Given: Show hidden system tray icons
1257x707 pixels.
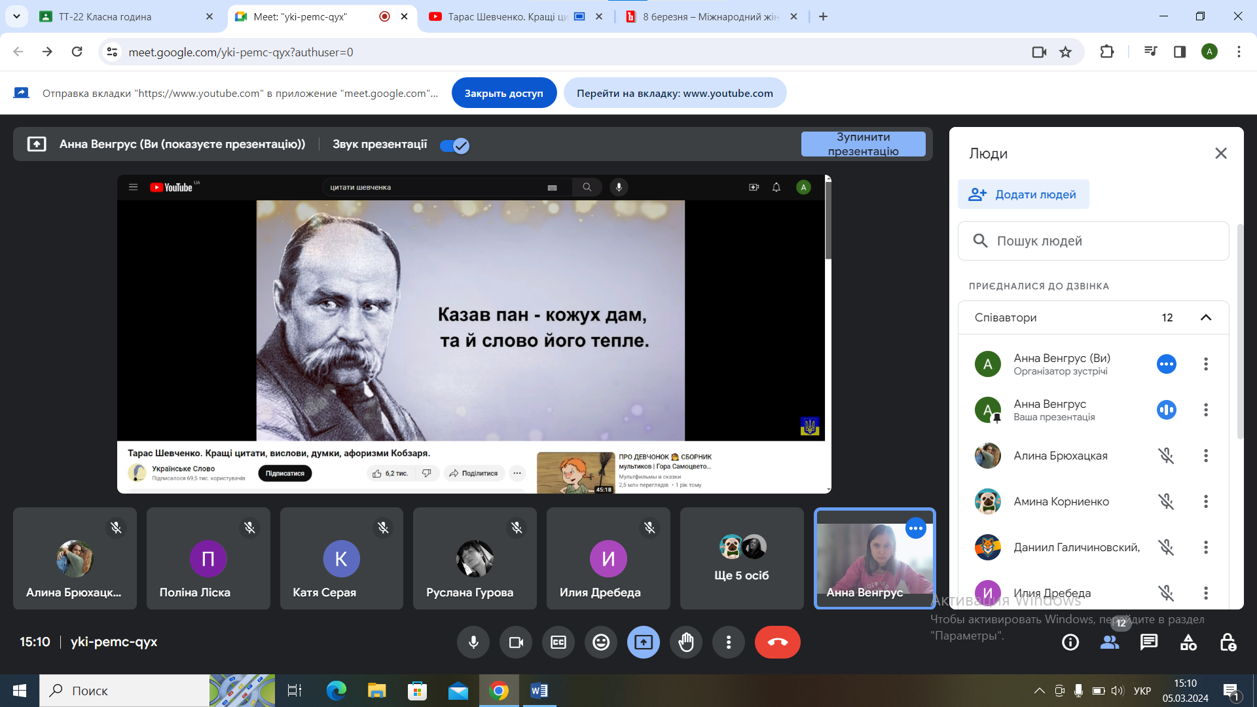Looking at the screenshot, I should [1039, 691].
